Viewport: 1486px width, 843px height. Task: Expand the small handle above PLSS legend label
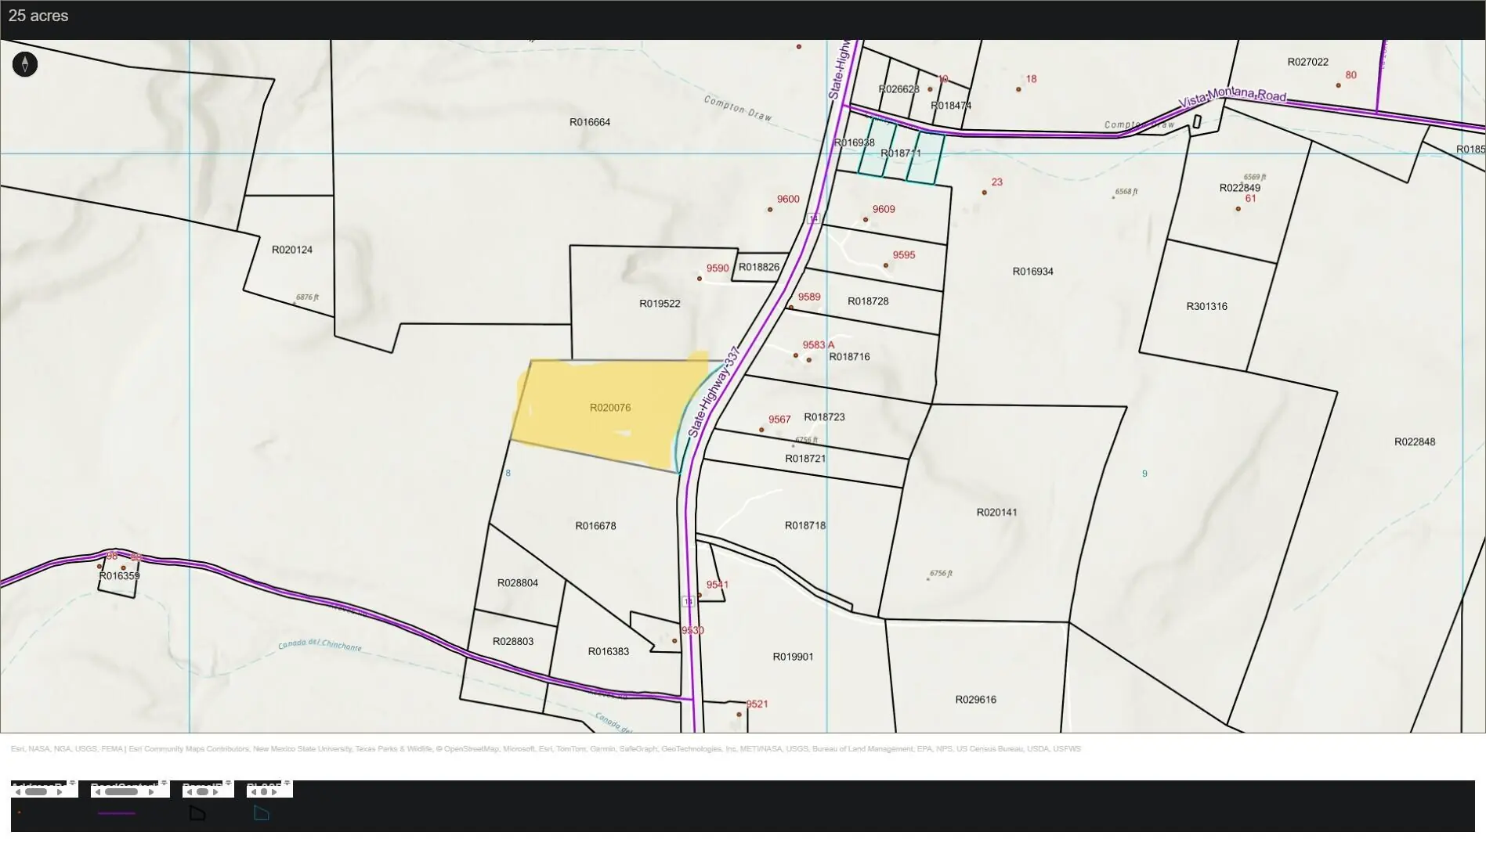pyautogui.click(x=287, y=783)
